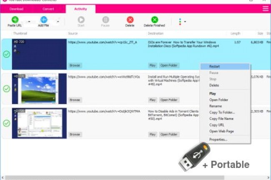Click green check status of first download
Viewport: 271px width, 180px height.
click(6, 54)
